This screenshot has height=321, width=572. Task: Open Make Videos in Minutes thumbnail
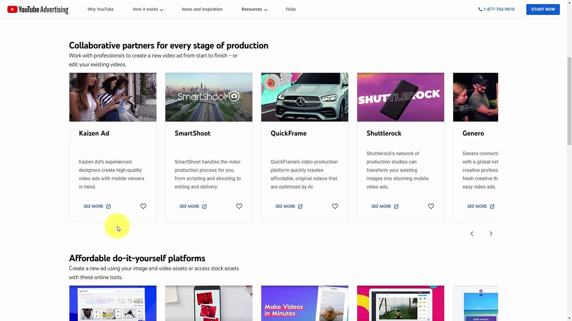(x=305, y=303)
